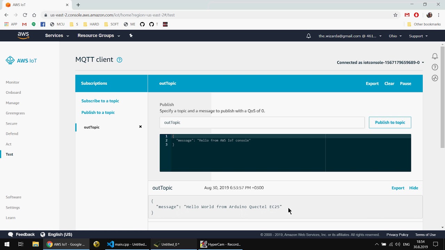Viewport: 445px width, 250px height.
Task: Open the Facebook bookmark icon
Action: point(43,24)
